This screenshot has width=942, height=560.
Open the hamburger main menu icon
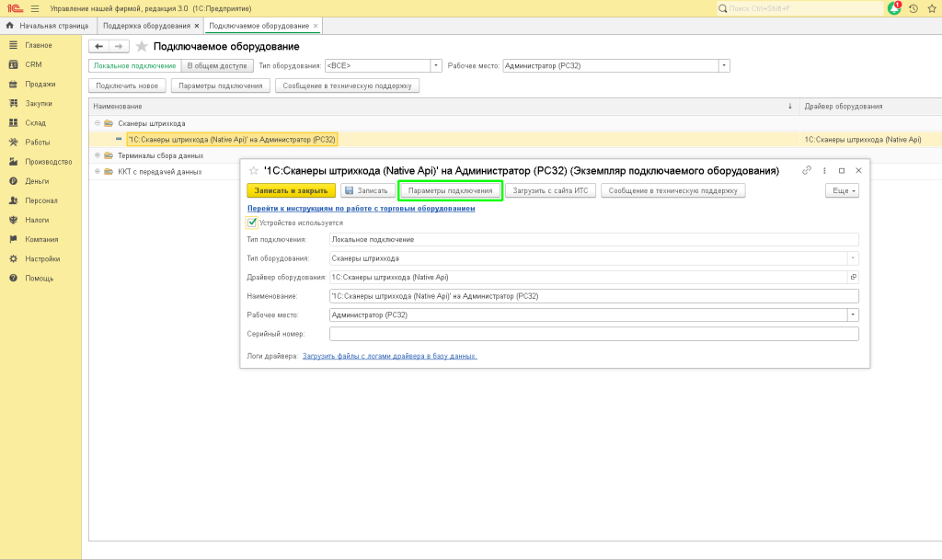coord(34,7)
